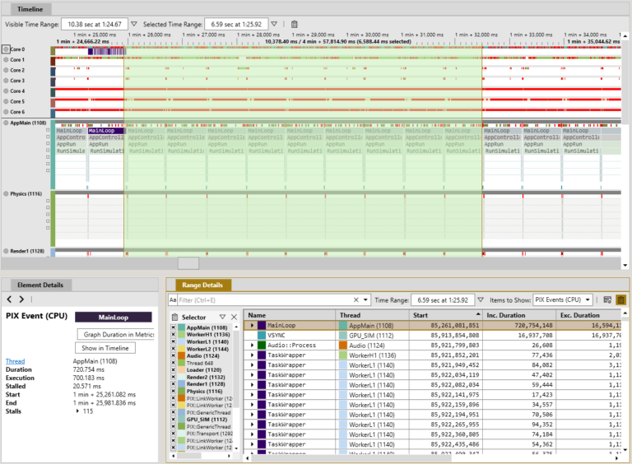Viewport: 632px width, 464px height.
Task: Expand the Audio::Process row in the table
Action: click(x=253, y=346)
